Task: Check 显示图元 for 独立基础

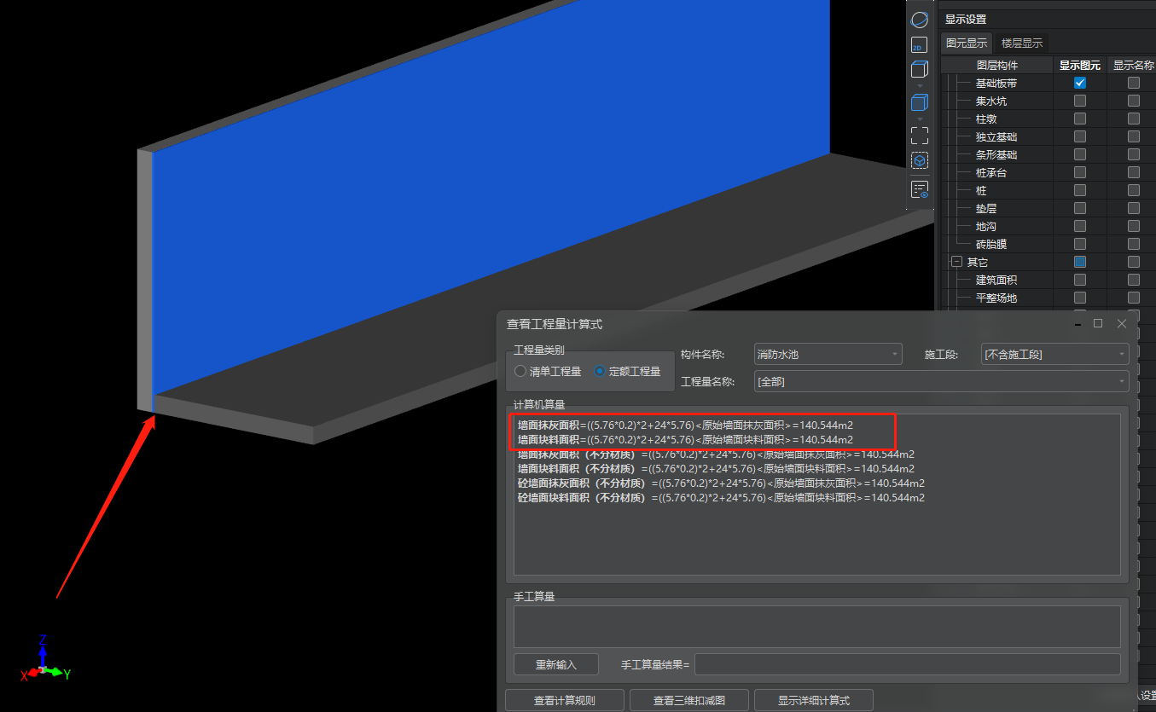Action: click(1080, 136)
